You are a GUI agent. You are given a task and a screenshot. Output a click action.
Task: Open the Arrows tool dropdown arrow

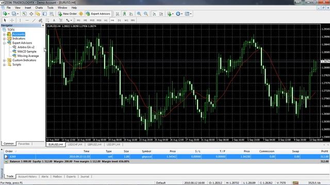pos(71,21)
